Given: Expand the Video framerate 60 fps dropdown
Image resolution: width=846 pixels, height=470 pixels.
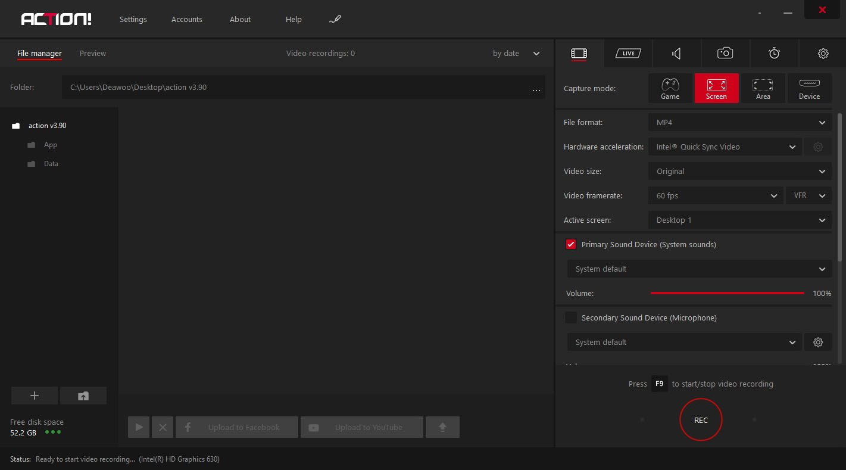Looking at the screenshot, I should (x=716, y=195).
